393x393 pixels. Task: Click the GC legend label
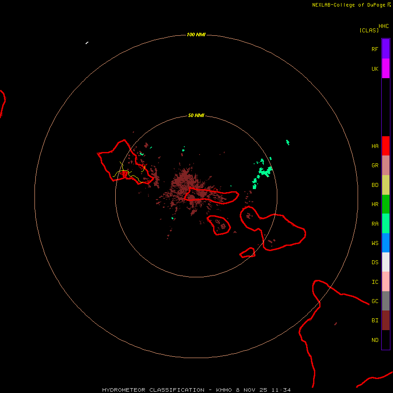click(x=375, y=301)
